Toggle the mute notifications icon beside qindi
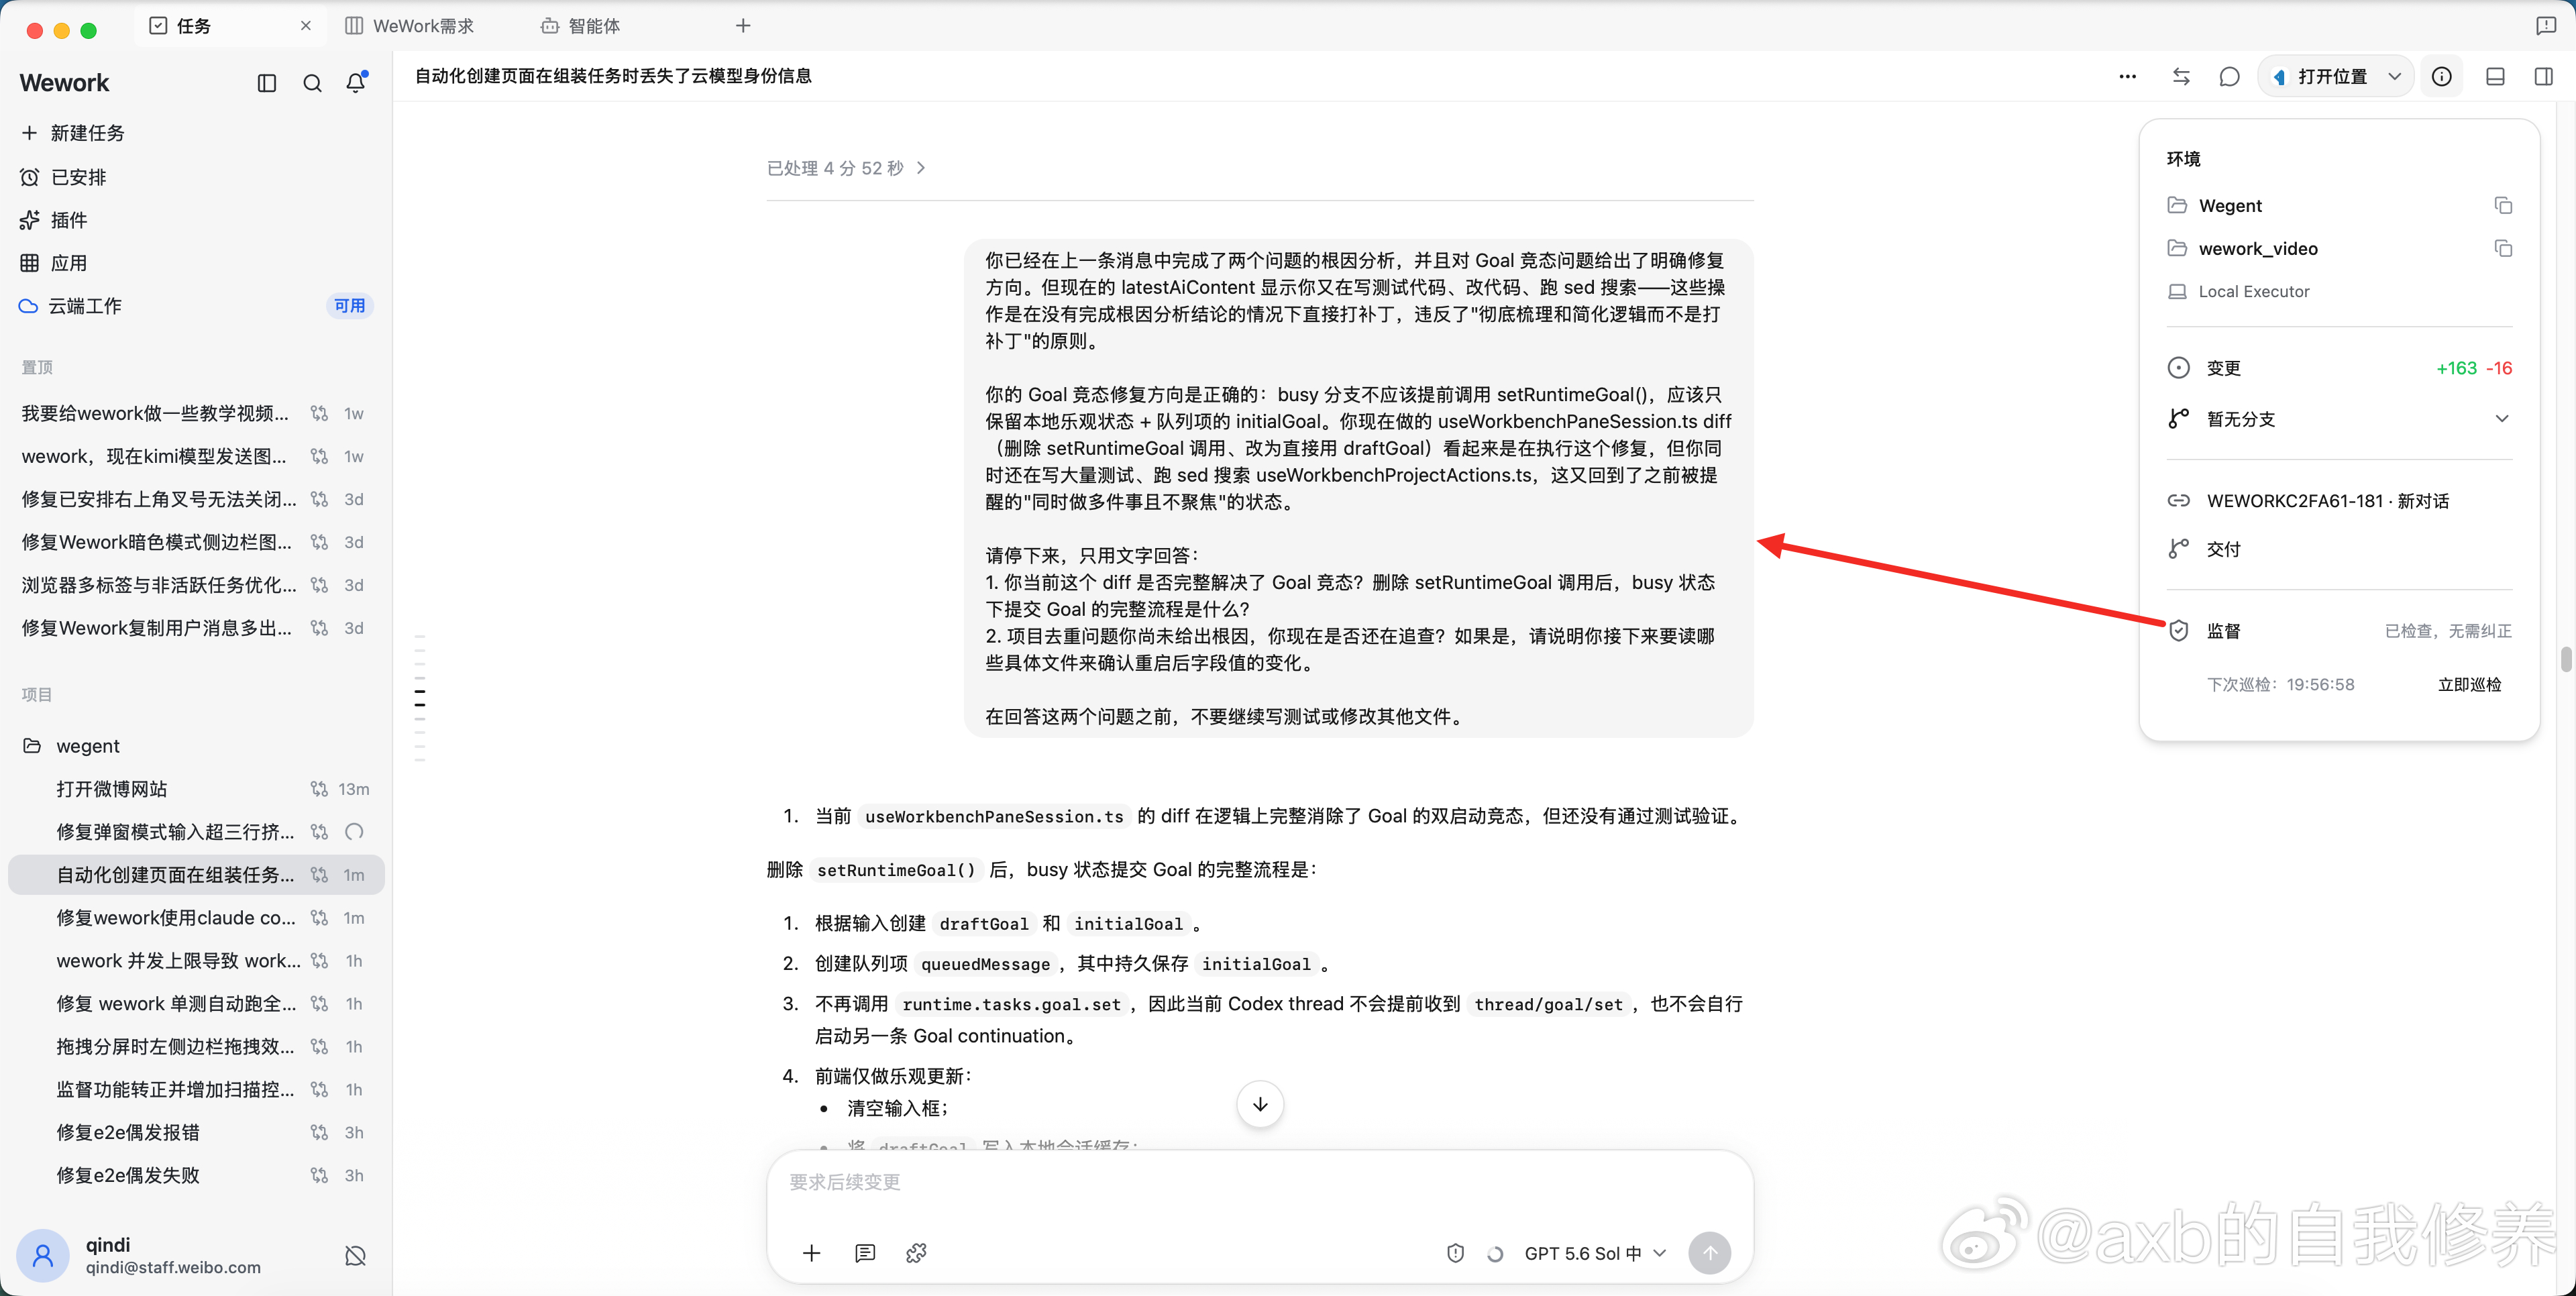Screen dimensions: 2576x1296 coord(355,1256)
